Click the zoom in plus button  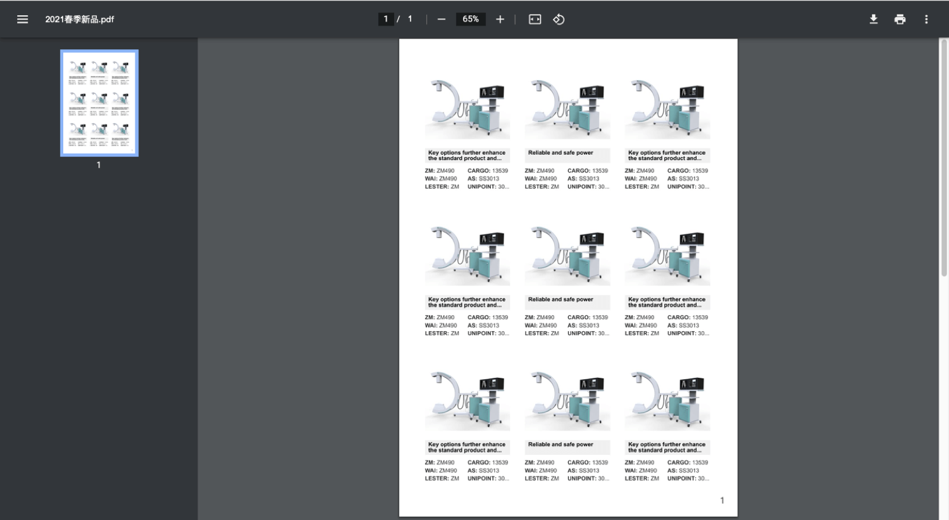click(500, 19)
